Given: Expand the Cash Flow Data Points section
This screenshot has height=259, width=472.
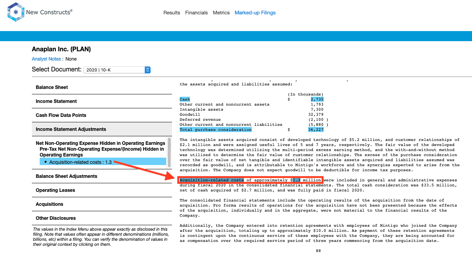Looking at the screenshot, I should point(102,115).
